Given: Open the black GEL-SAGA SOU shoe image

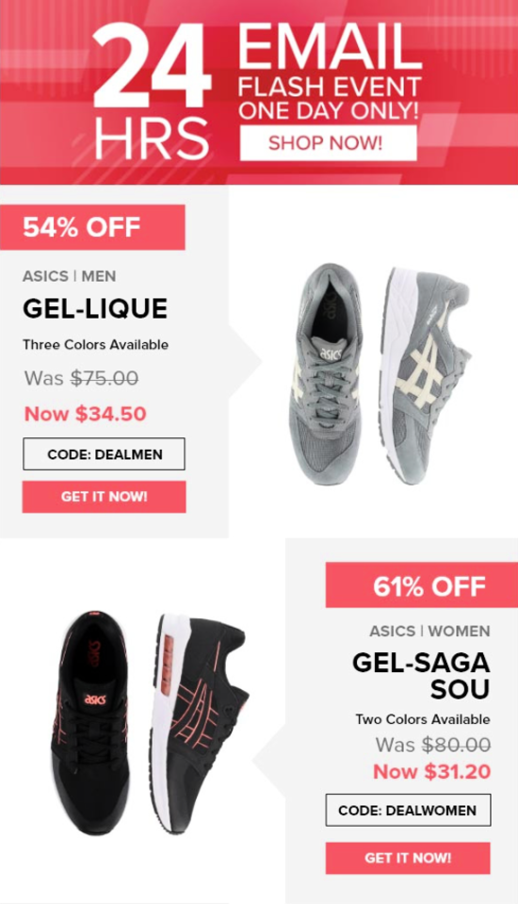Looking at the screenshot, I should 150,723.
